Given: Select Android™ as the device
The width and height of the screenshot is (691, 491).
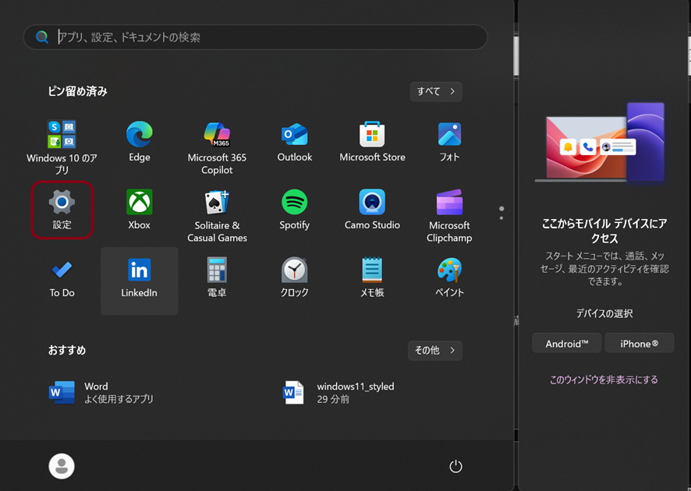Looking at the screenshot, I should (x=567, y=344).
